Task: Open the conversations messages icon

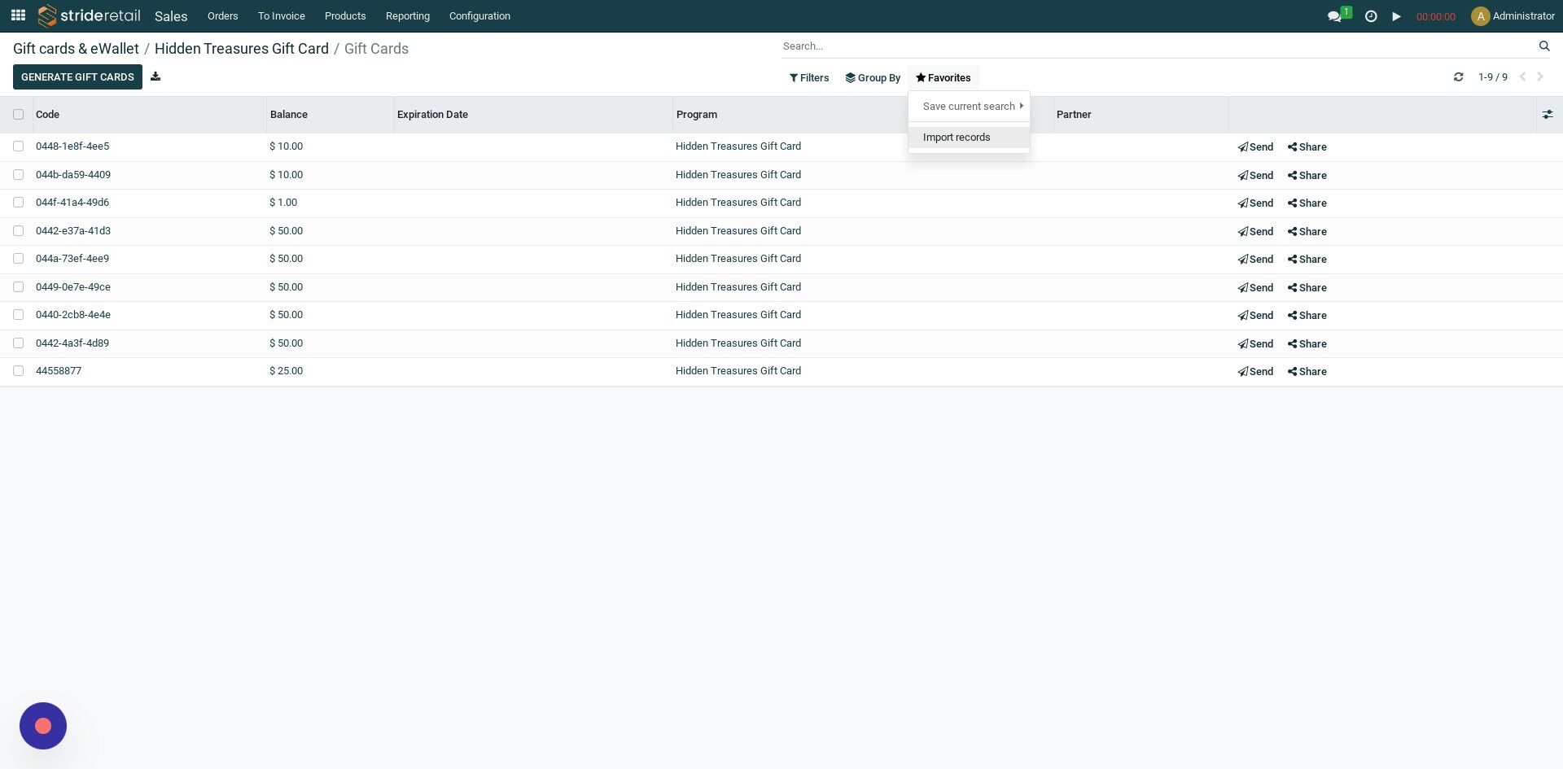Action: [x=1334, y=16]
